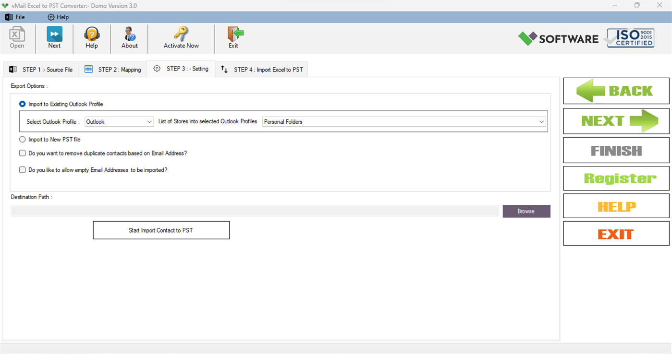Click the Exit door icon in the toolbar

[233, 37]
